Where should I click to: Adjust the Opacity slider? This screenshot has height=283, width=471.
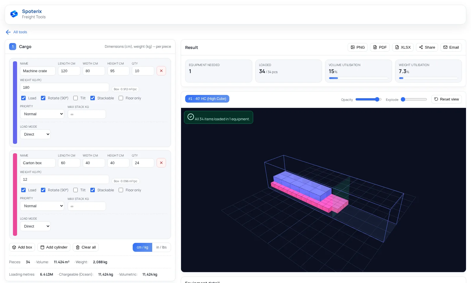369,99
